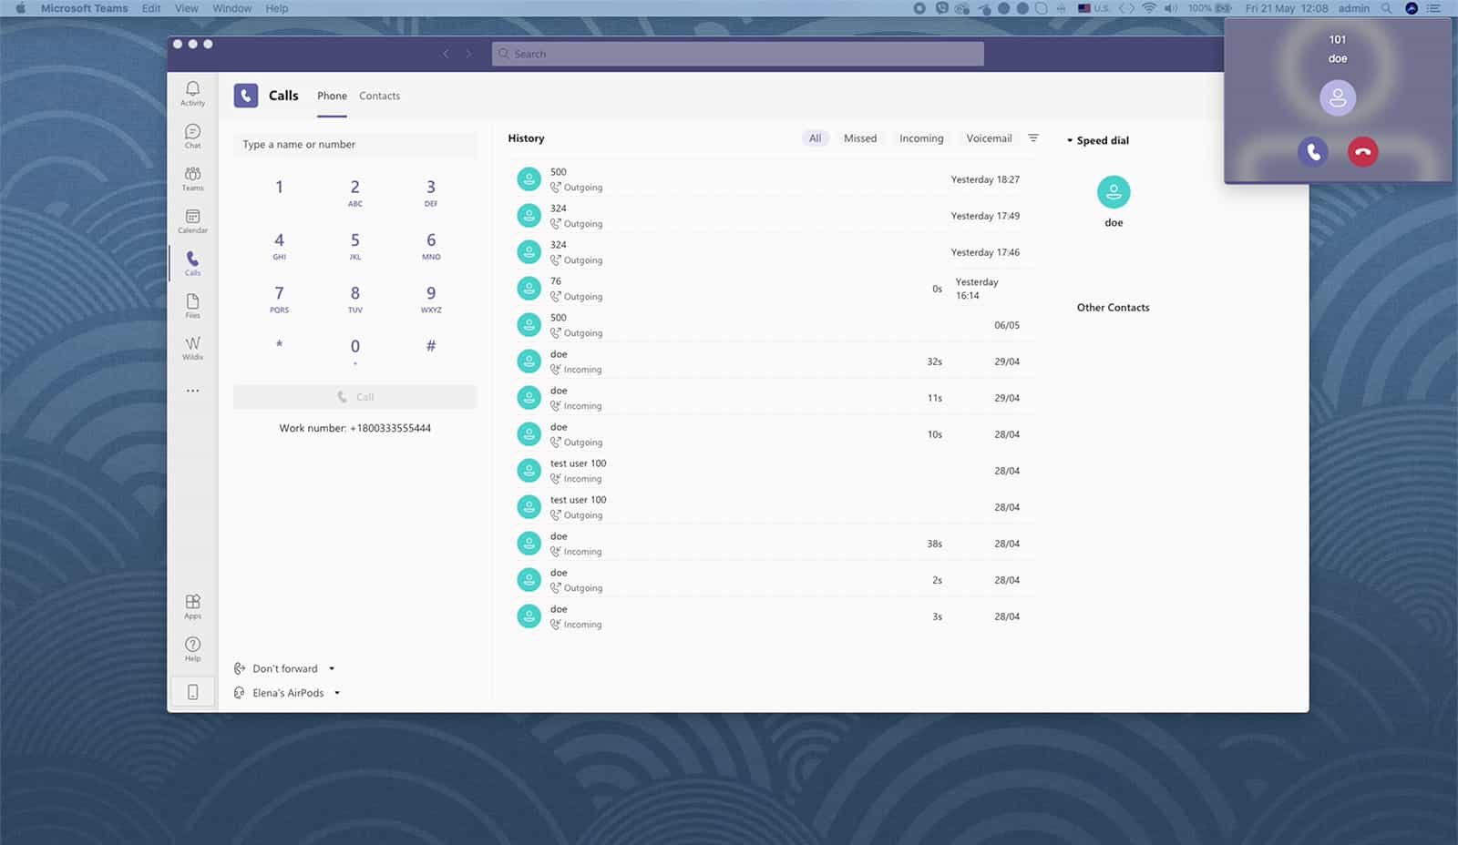
Task: Accept the incoming call from doe
Action: click(1312, 152)
